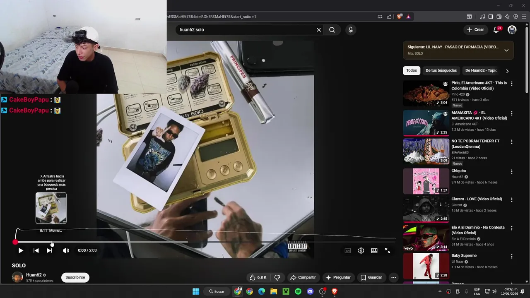Open the Brave VPN shield icon
530x298 pixels.
click(516, 17)
